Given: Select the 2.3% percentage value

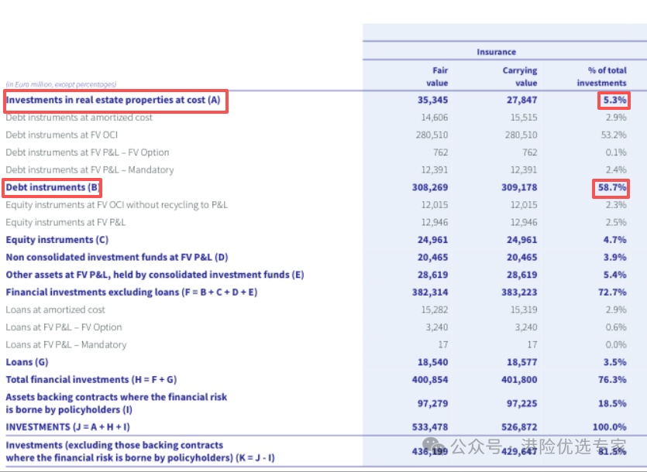Looking at the screenshot, I should [616, 205].
